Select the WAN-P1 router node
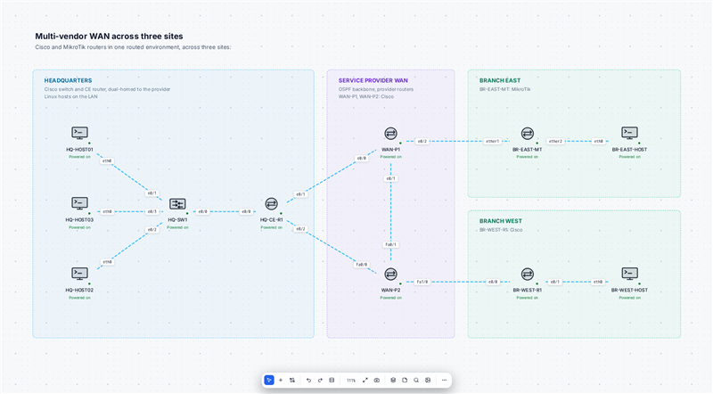Viewport: 713px width, 394px height. 390,134
